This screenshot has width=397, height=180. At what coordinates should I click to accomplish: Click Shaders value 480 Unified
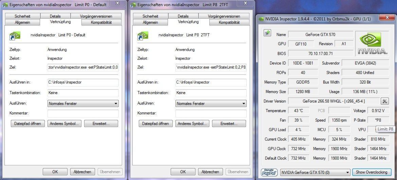pyautogui.click(x=365, y=72)
